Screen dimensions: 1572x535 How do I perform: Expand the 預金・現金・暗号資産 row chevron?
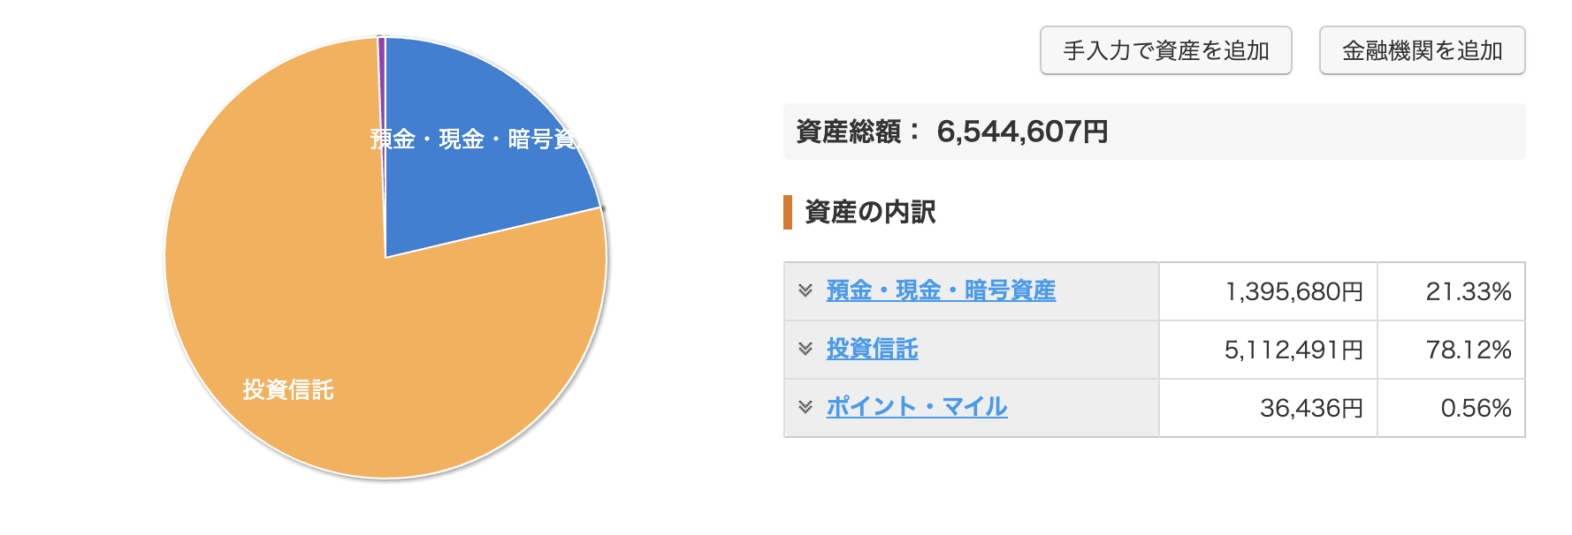tap(805, 290)
